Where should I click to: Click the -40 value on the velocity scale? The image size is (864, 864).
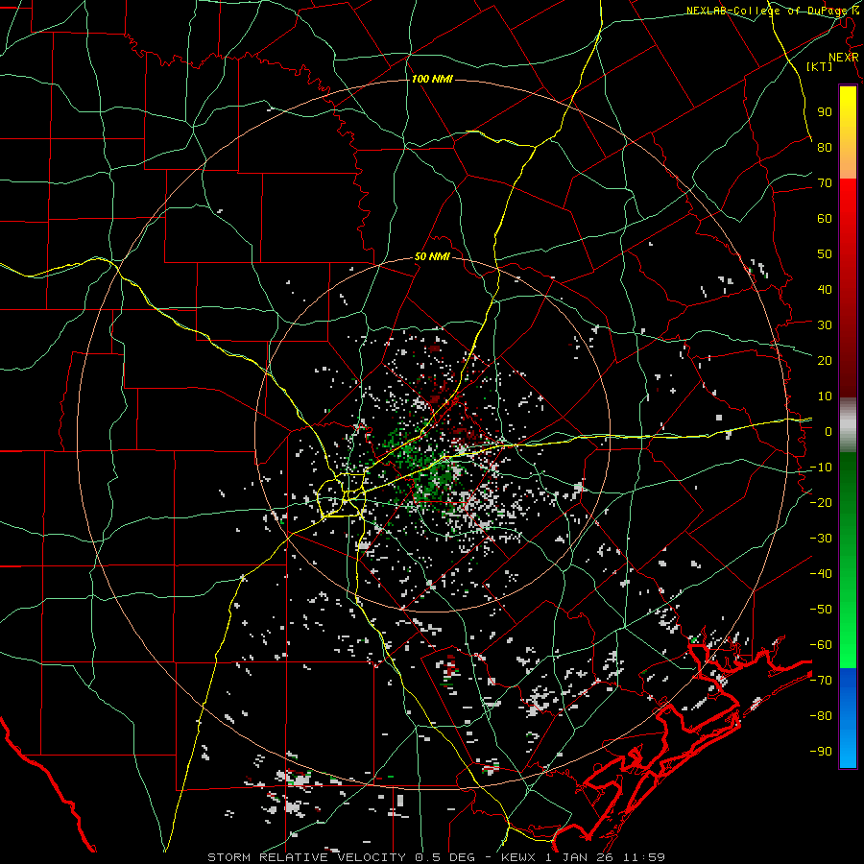821,574
